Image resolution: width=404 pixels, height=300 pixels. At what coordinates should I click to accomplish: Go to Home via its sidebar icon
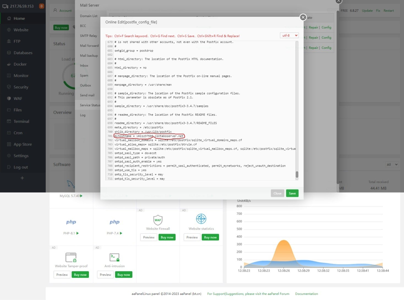click(x=9, y=18)
